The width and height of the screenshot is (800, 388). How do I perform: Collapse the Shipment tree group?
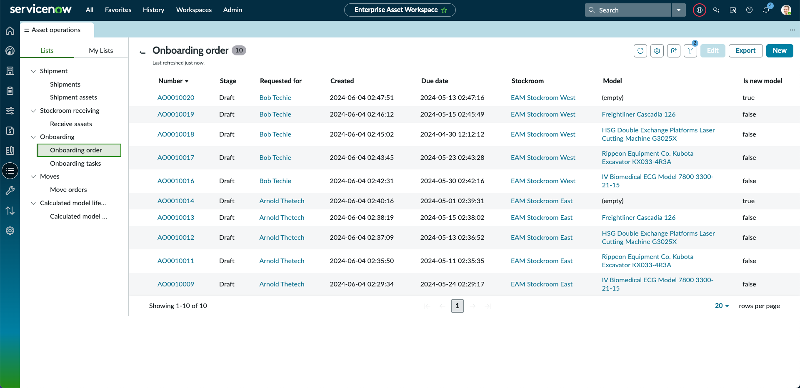[33, 71]
